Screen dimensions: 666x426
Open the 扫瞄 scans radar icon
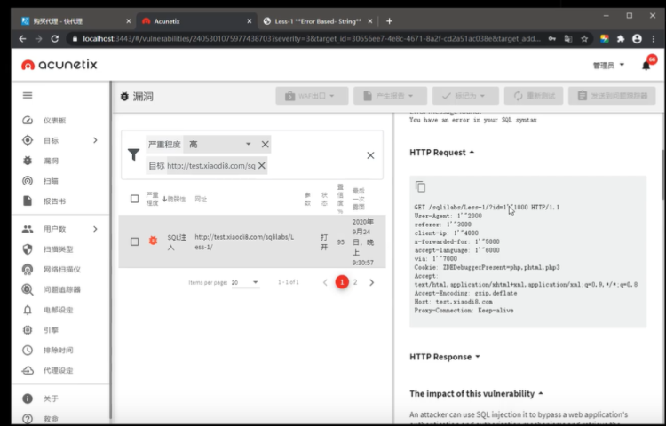click(28, 181)
